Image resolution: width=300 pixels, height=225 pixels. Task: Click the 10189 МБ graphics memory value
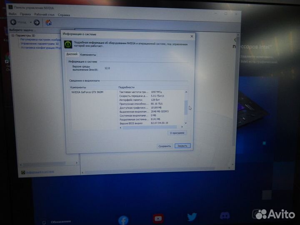(x=156, y=108)
